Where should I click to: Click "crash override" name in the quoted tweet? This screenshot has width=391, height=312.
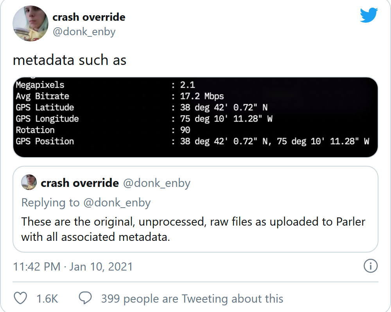coord(80,183)
